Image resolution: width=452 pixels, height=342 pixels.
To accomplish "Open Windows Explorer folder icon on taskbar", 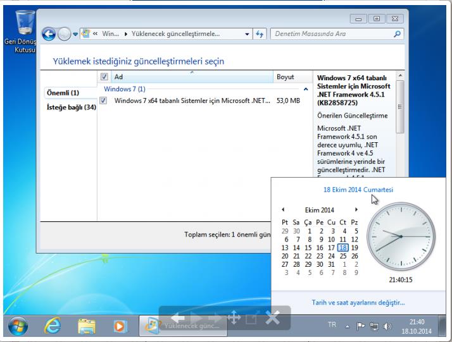I will tap(87, 326).
